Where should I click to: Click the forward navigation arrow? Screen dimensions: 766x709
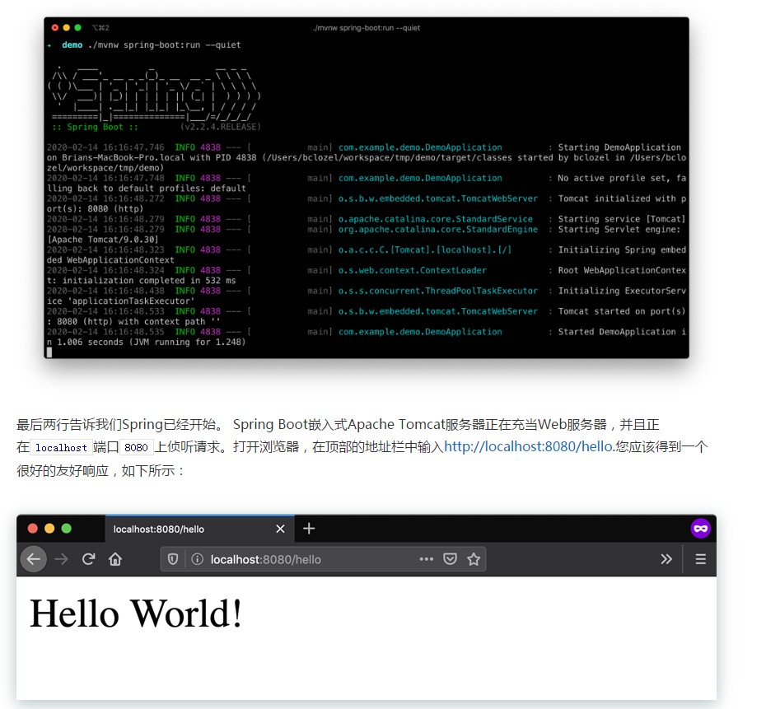point(61,559)
